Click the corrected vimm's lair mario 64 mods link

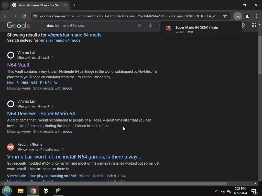pos(75,35)
